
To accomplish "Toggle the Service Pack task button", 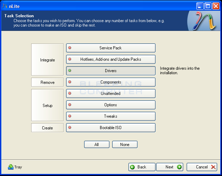I will tap(111, 48).
